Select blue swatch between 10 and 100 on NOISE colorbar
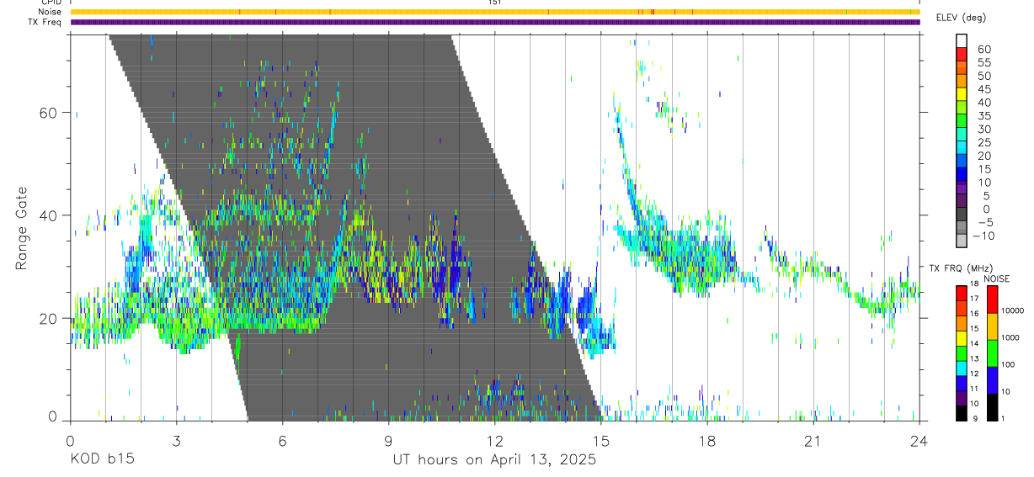 click(992, 380)
